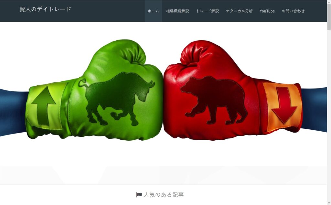Click the empty scrollbar track below thumb
This screenshot has height=205, width=331.
[x=329, y=116]
